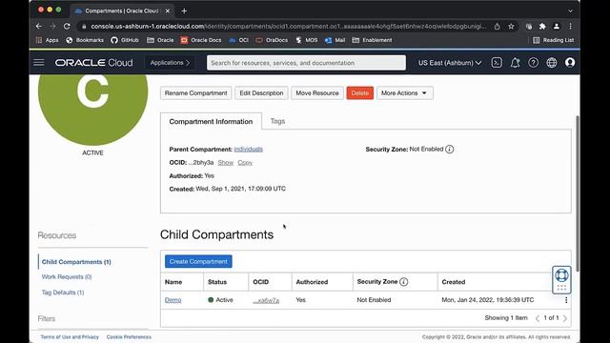Image resolution: width=610 pixels, height=343 pixels.
Task: Click the browser back arrow
Action: [x=38, y=26]
